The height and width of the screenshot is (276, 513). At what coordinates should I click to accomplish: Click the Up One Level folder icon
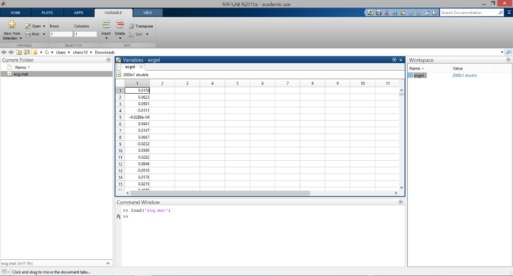pos(19,52)
